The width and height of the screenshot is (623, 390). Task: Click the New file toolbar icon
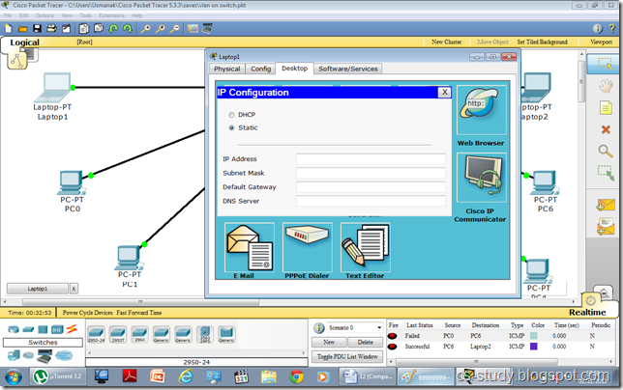pos(8,29)
